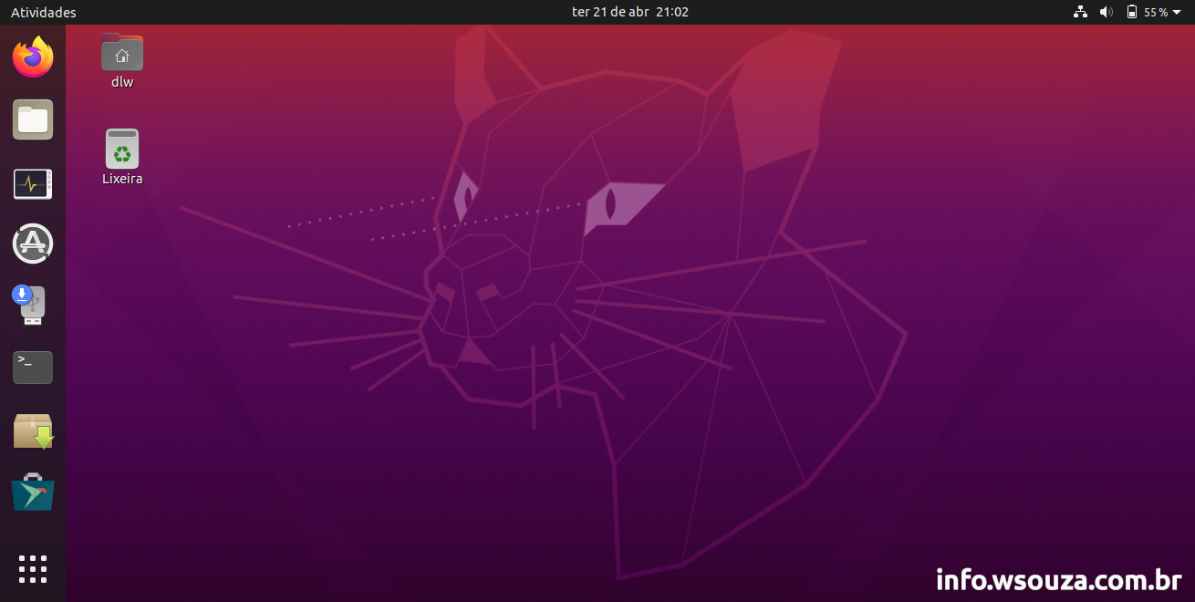1195x602 pixels.
Task: Select the Lixeira trash icon
Action: pos(122,149)
